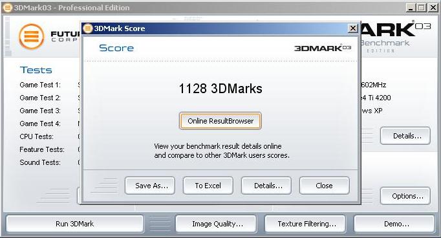
Task: Click the 'Sound Tests:' label
Action: pyautogui.click(x=40, y=162)
